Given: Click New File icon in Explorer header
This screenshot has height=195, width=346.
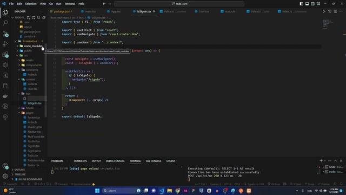Looking at the screenshot, I should pos(29,17).
